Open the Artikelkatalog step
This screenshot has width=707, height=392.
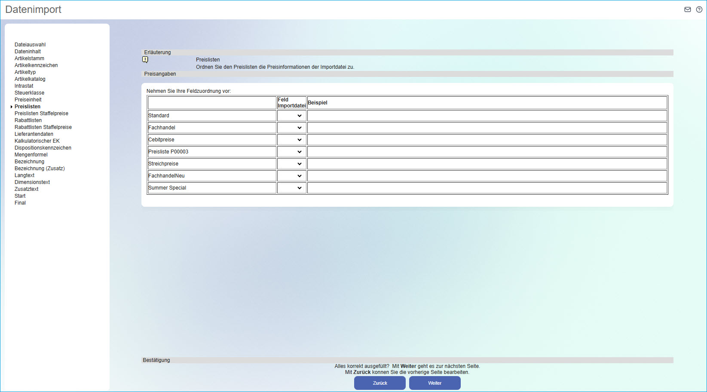30,79
